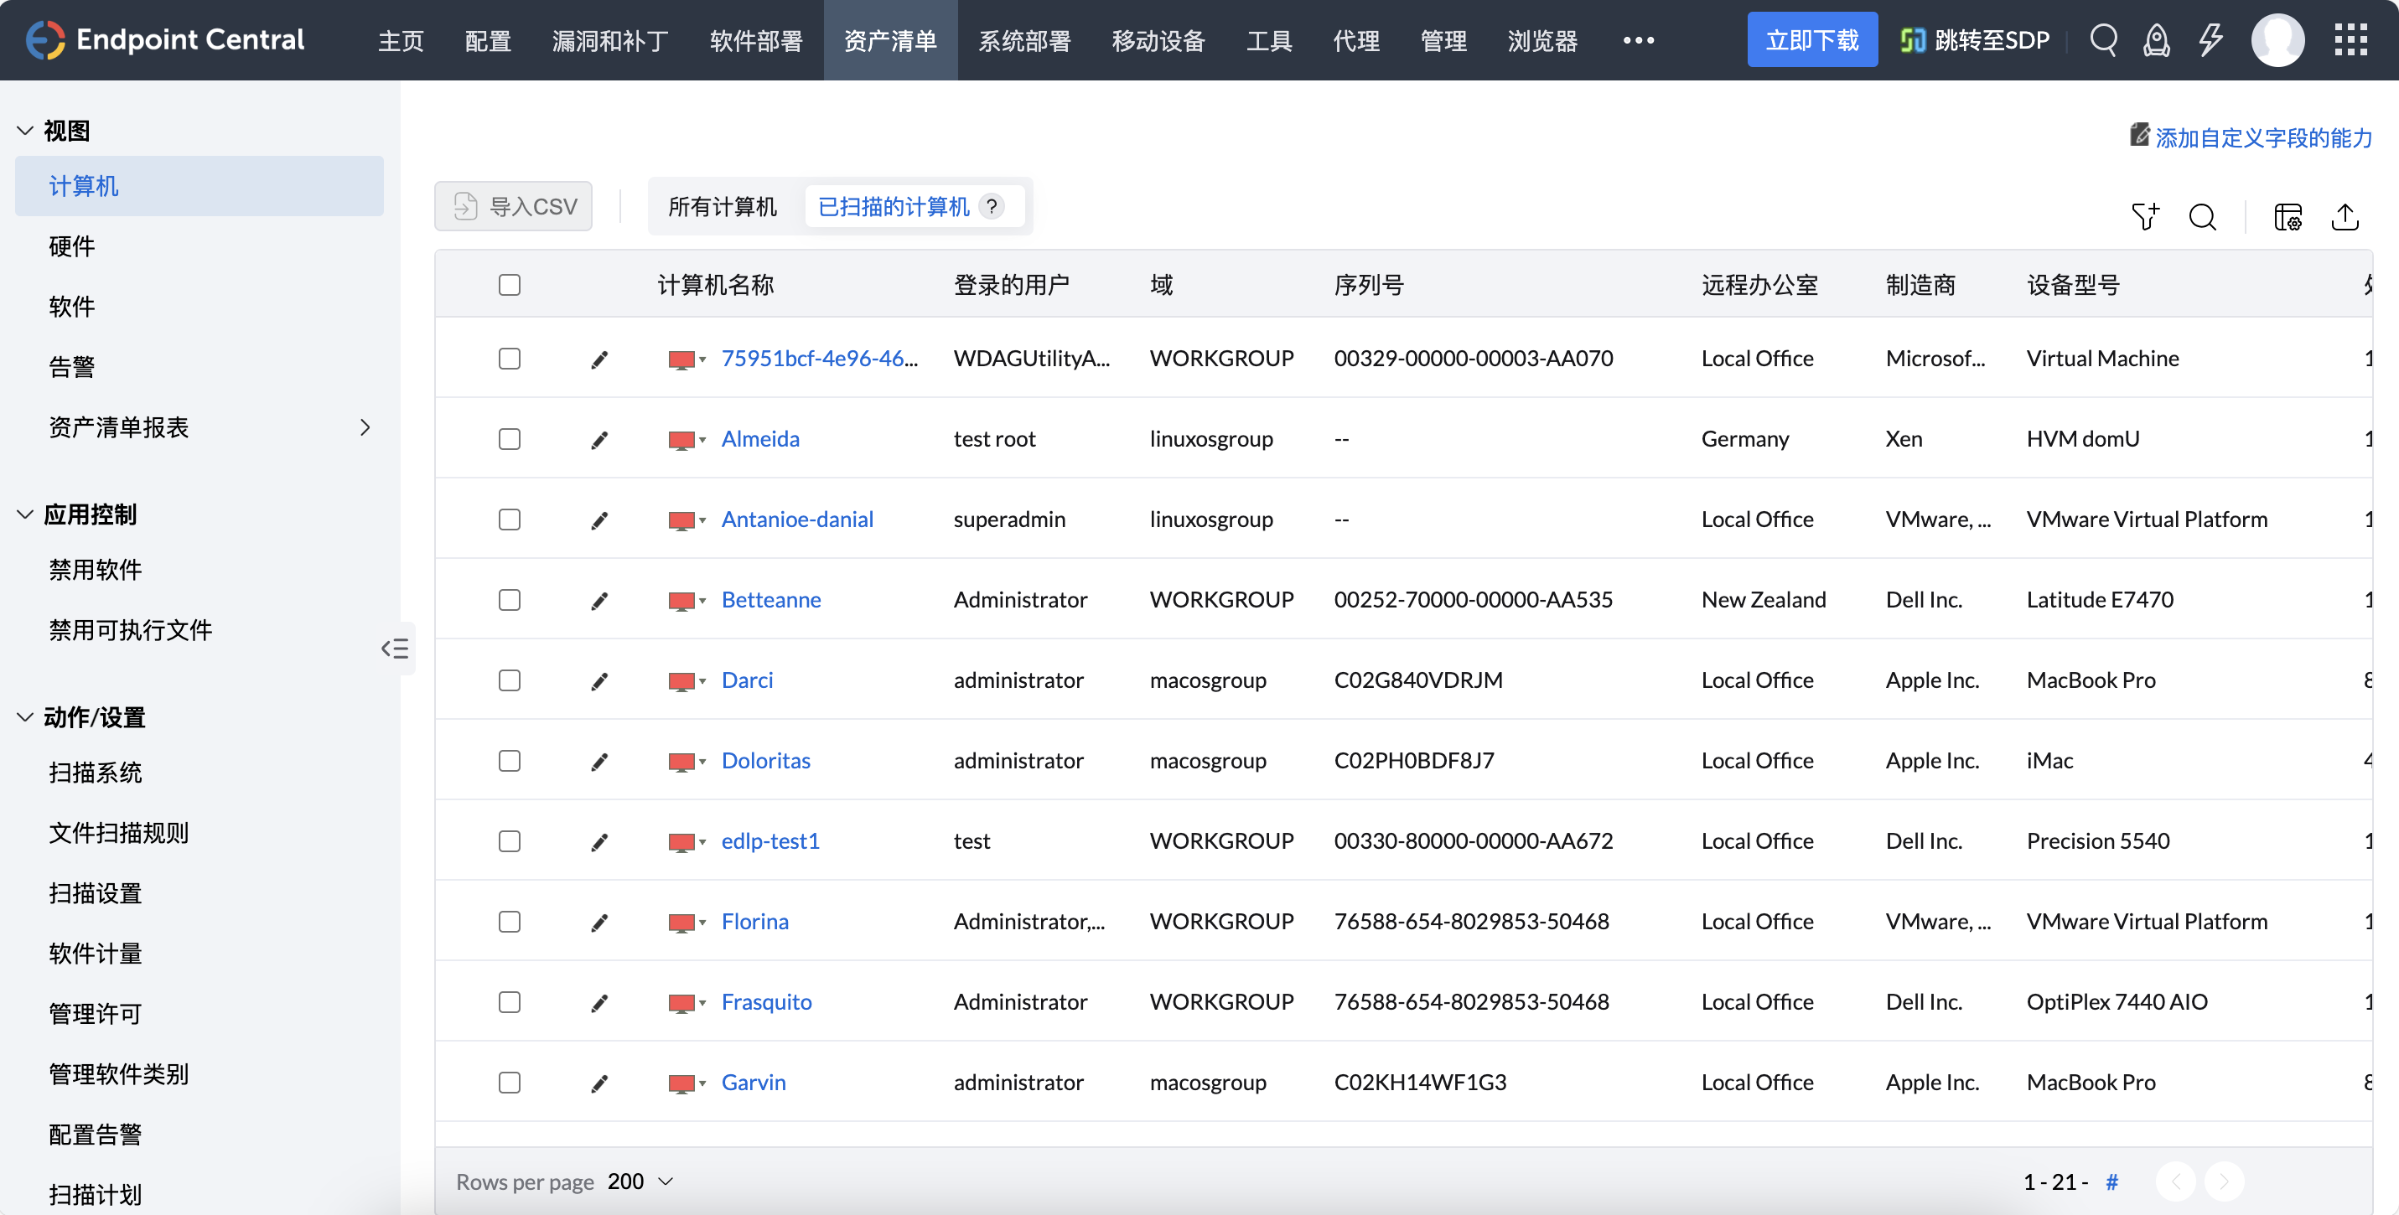The height and width of the screenshot is (1215, 2399).
Task: Click the 立即下载 button
Action: pyautogui.click(x=1812, y=39)
